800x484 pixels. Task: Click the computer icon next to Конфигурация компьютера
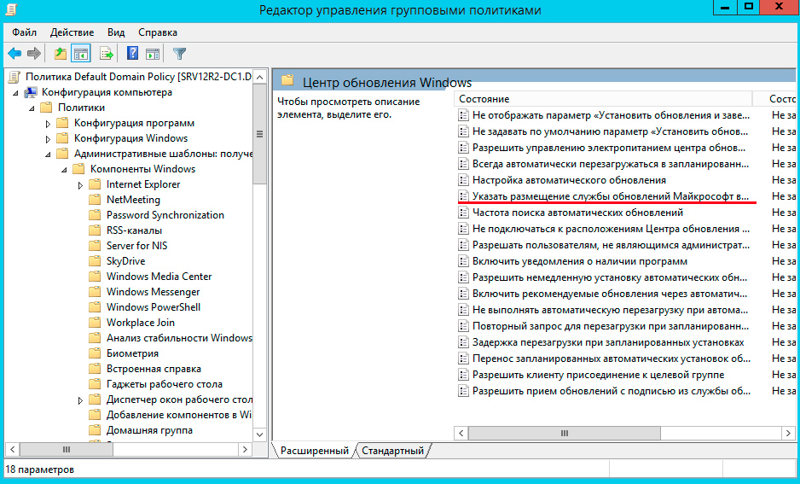tap(31, 92)
